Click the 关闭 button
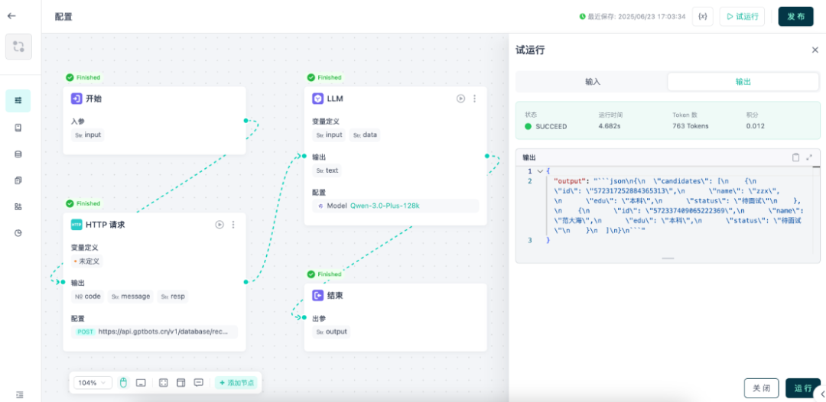 click(x=761, y=388)
